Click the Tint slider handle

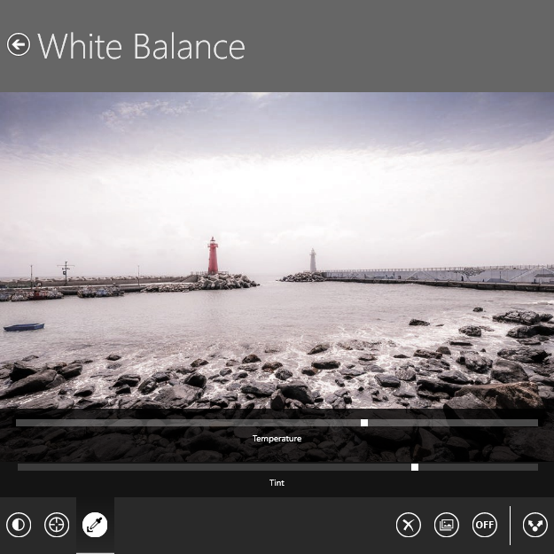(x=415, y=467)
